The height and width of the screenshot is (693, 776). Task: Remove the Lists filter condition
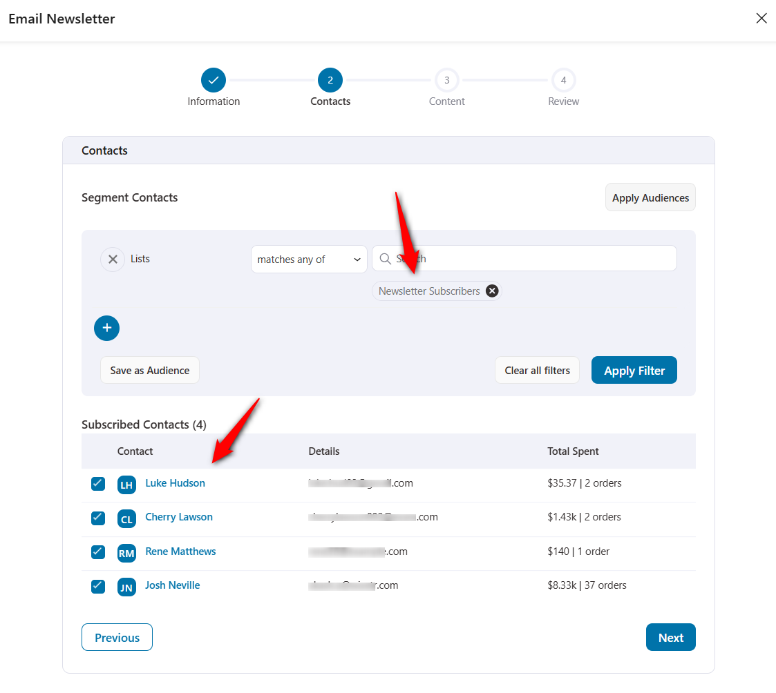click(113, 259)
